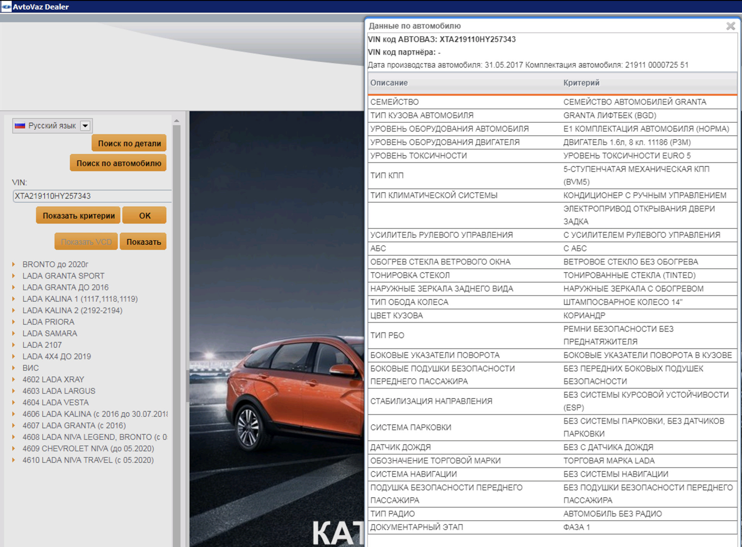This screenshot has height=547, width=742.
Task: Click СТАБИЛИЗАЦИЯ НАПРАВЛЕНИЯ row label
Action: coord(431,401)
